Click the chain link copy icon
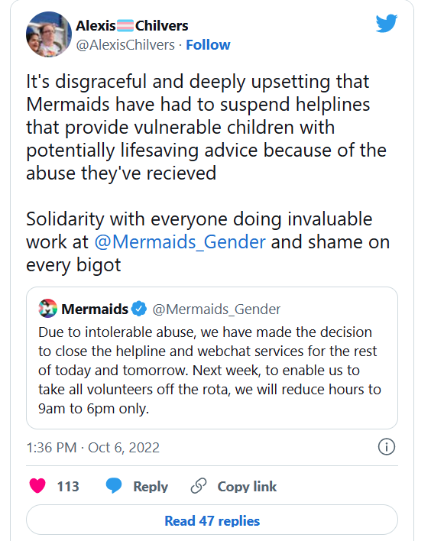 [199, 486]
